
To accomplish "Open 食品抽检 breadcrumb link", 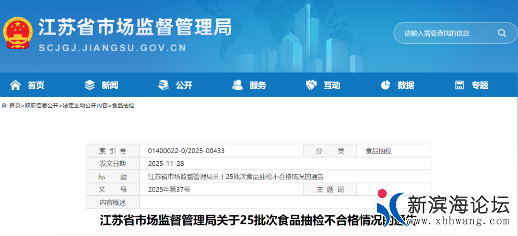I will [x=123, y=105].
